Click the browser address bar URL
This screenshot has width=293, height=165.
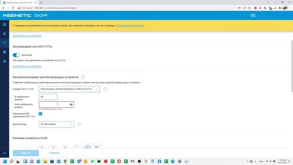(55, 8)
